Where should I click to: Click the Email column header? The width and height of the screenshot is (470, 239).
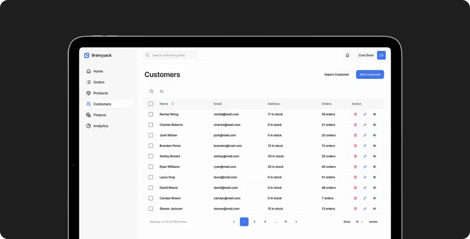click(218, 104)
